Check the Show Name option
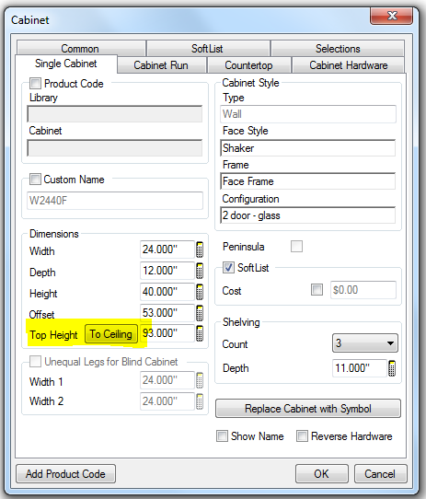 [222, 436]
